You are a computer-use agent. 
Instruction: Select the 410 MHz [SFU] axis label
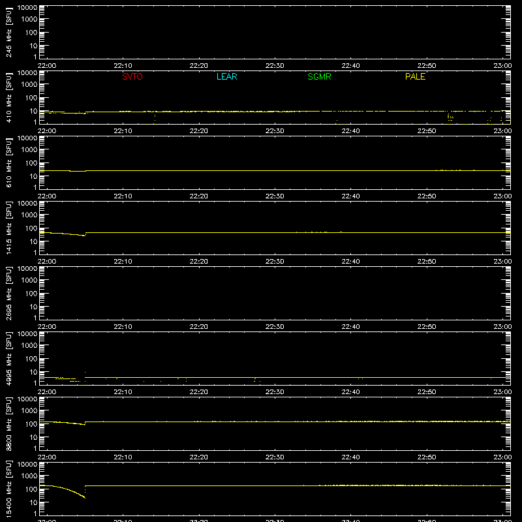[x=8, y=98]
